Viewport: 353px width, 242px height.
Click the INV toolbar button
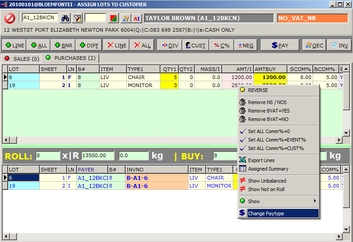(x=339, y=45)
